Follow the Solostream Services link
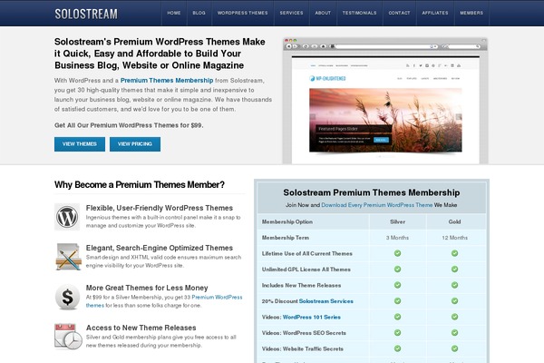 click(x=326, y=301)
